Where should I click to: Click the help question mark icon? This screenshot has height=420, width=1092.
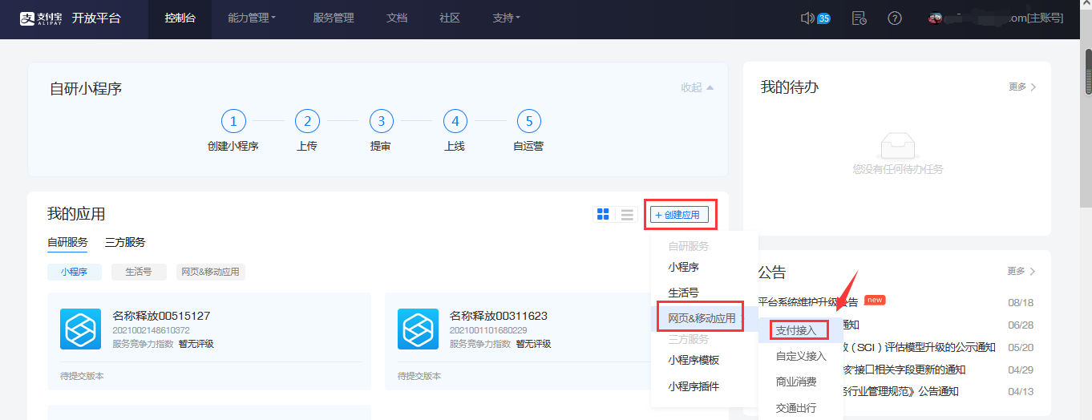click(x=895, y=18)
